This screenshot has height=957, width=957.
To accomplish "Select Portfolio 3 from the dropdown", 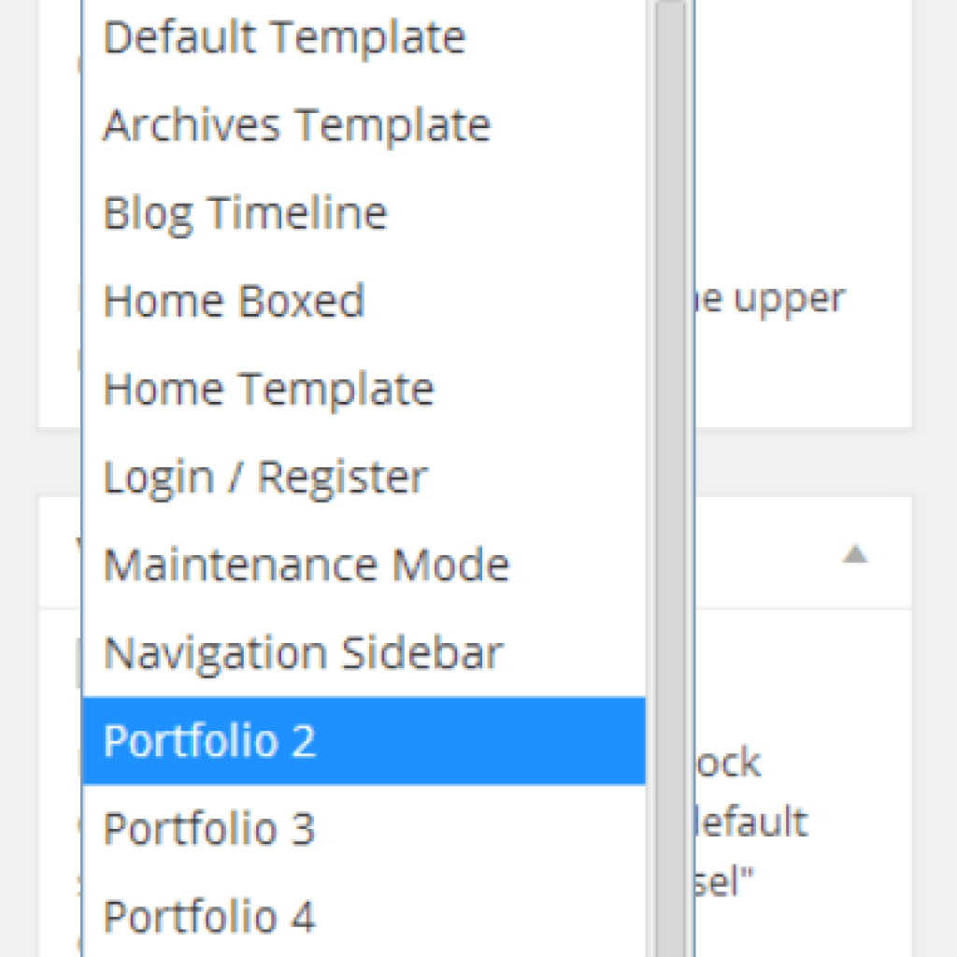I will click(x=208, y=828).
